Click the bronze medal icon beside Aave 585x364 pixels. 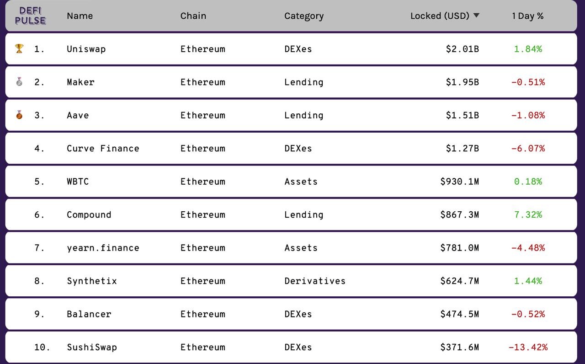[x=19, y=115]
